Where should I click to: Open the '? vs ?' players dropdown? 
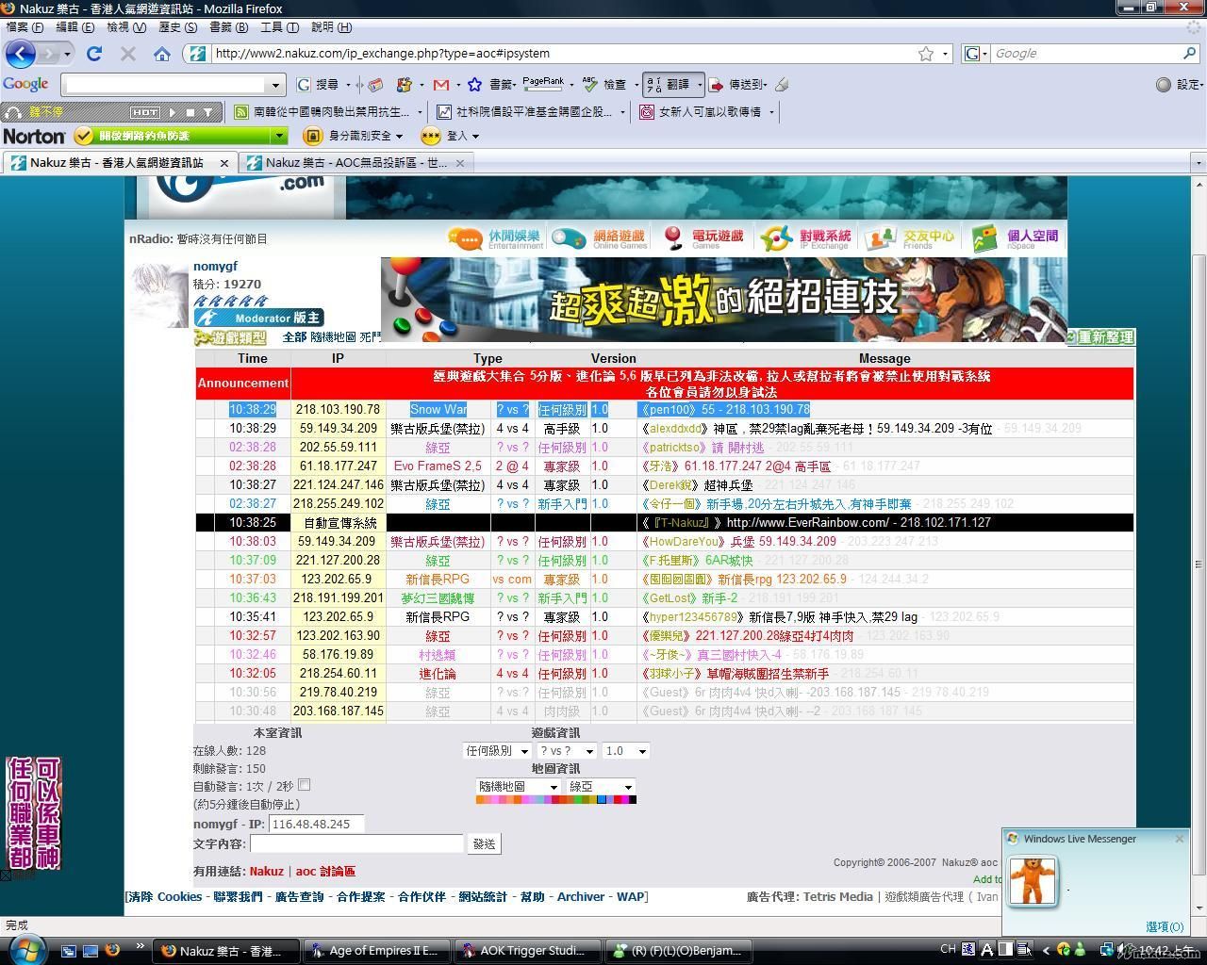pyautogui.click(x=566, y=751)
